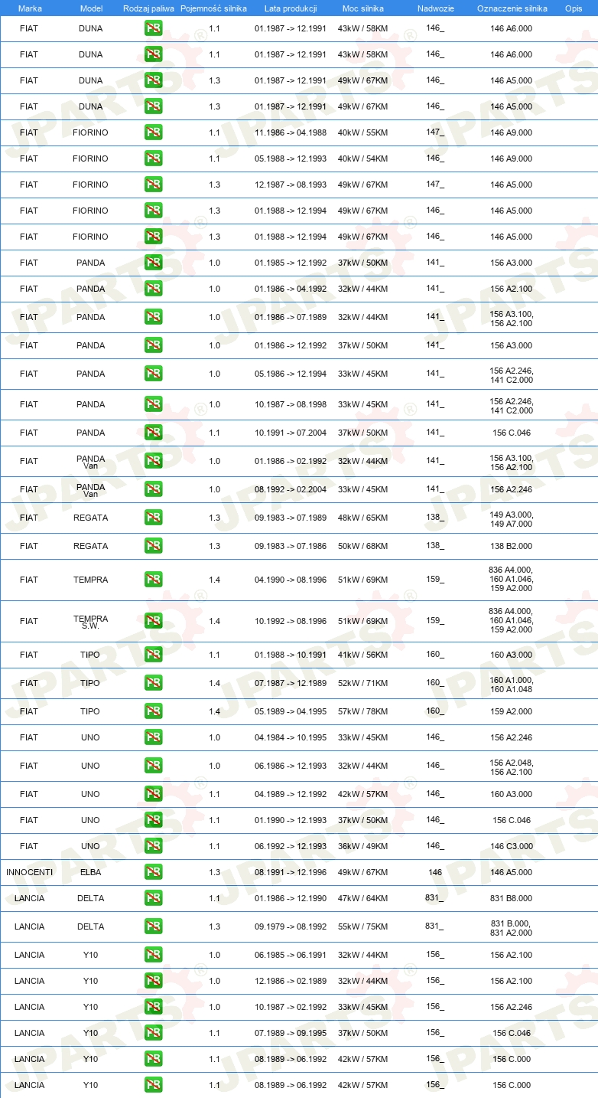This screenshot has width=598, height=1098.
Task: Click fuel icon in FIORINO 11.1986 -> 04.1988 row
Action: tap(153, 132)
